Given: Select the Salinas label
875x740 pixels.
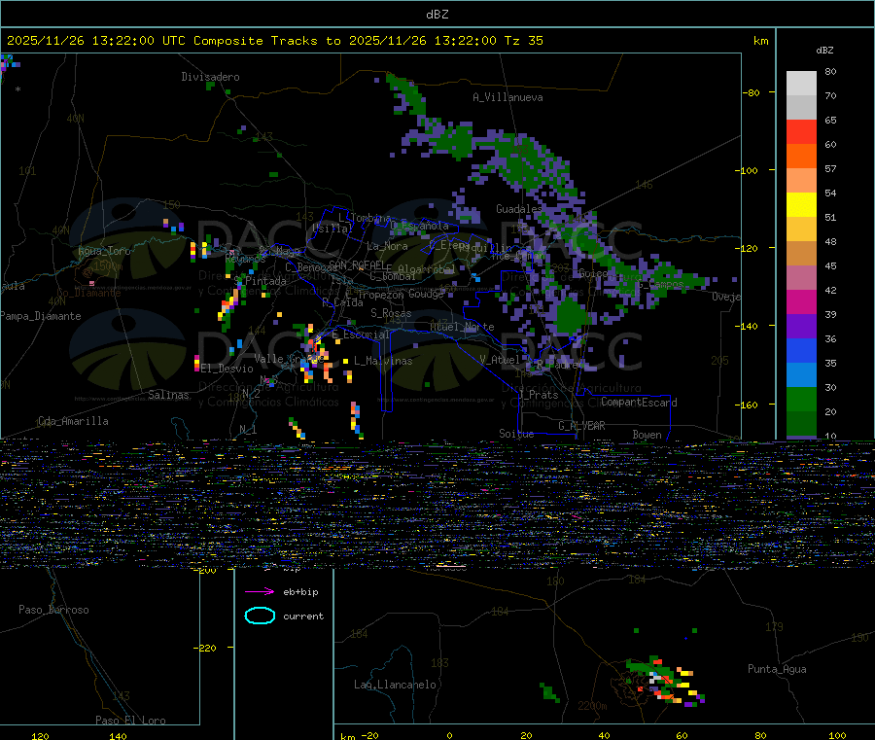Looking at the screenshot, I should (x=168, y=395).
